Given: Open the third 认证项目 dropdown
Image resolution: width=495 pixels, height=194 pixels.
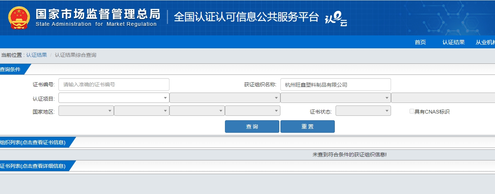Looking at the screenshot, I should click(x=336, y=98).
